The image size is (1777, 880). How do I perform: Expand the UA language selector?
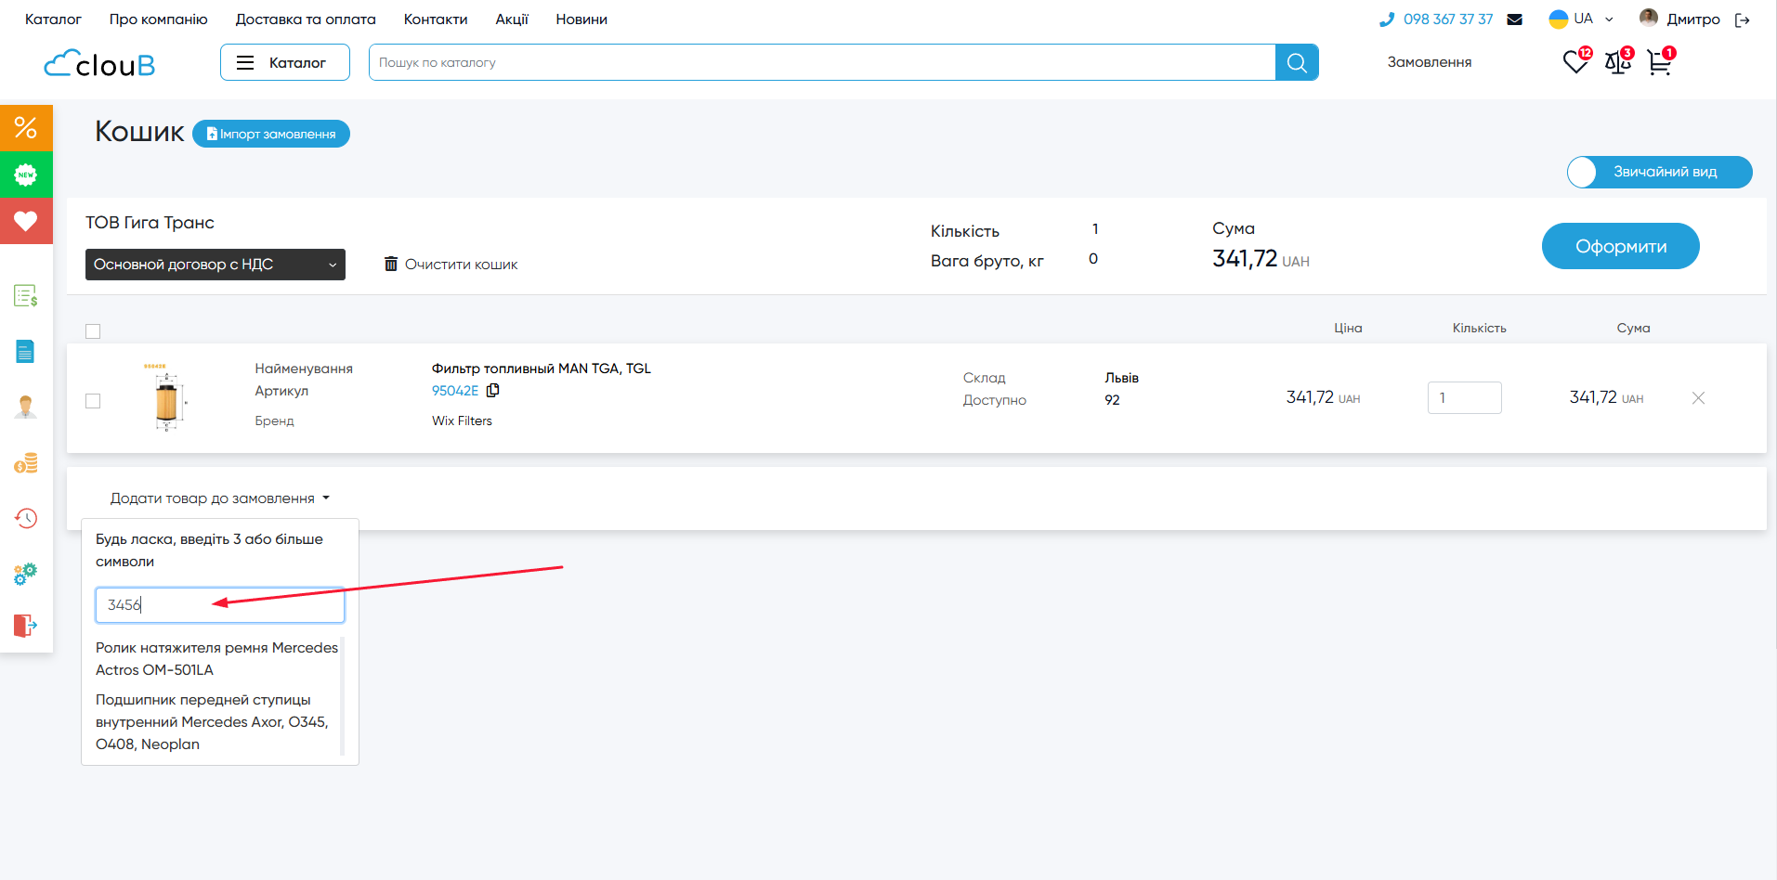click(1582, 19)
